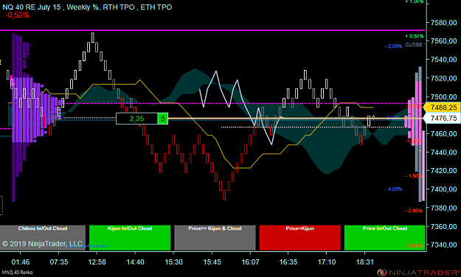Click the 7500,00 price axis label
This screenshot has height=277, width=461.
(443, 97)
